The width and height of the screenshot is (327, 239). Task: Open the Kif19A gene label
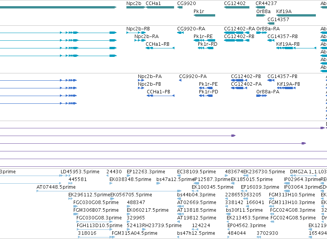(x=284, y=11)
